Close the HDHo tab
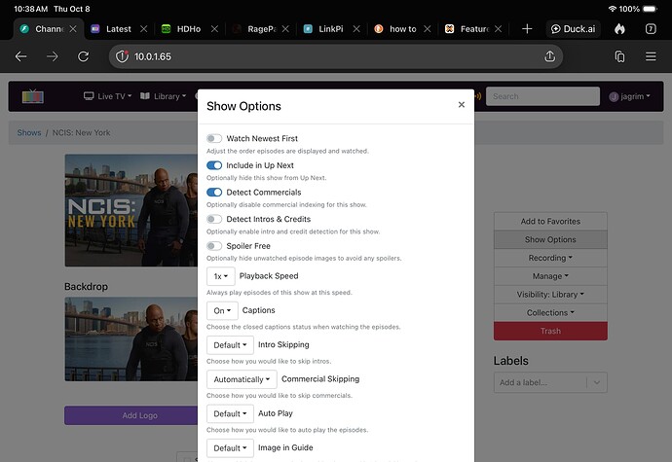The width and height of the screenshot is (672, 462). click(214, 28)
